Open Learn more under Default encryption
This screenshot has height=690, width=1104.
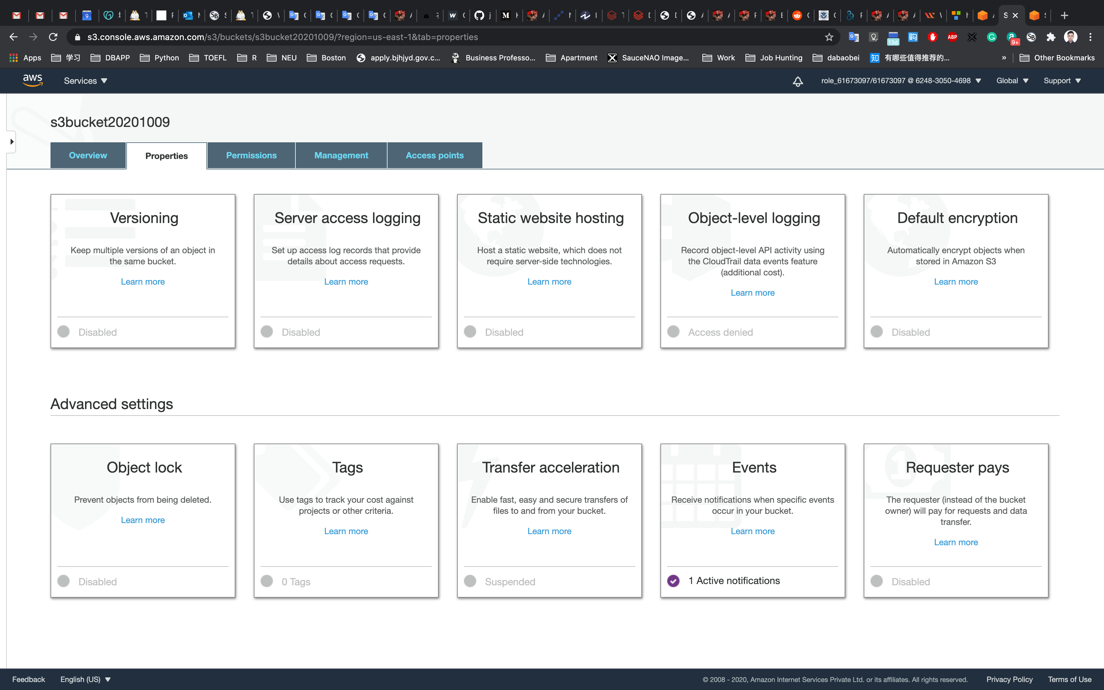pos(956,282)
